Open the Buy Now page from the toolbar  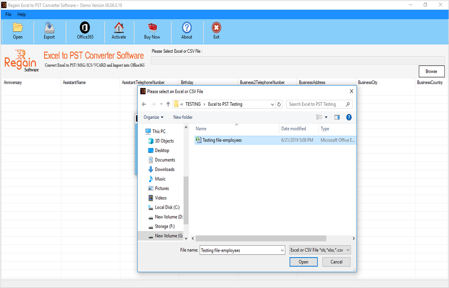(152, 30)
